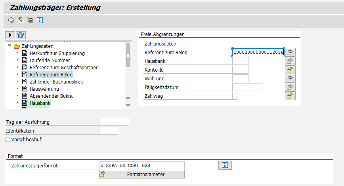Click the blue info icon in top toolbar
Image resolution: width=344 pixels, height=186 pixels.
[x=40, y=20]
